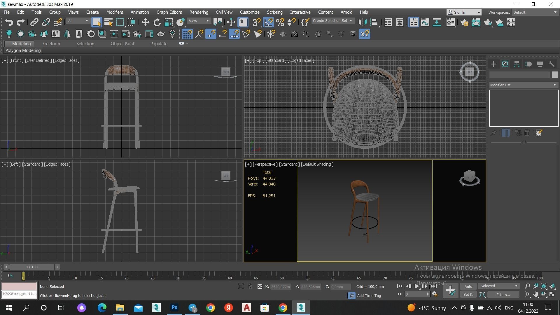Open the selection filter All dropdown
The height and width of the screenshot is (315, 560).
78,21
